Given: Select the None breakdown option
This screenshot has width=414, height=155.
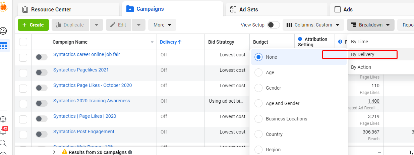Looking at the screenshot, I should 299,57.
